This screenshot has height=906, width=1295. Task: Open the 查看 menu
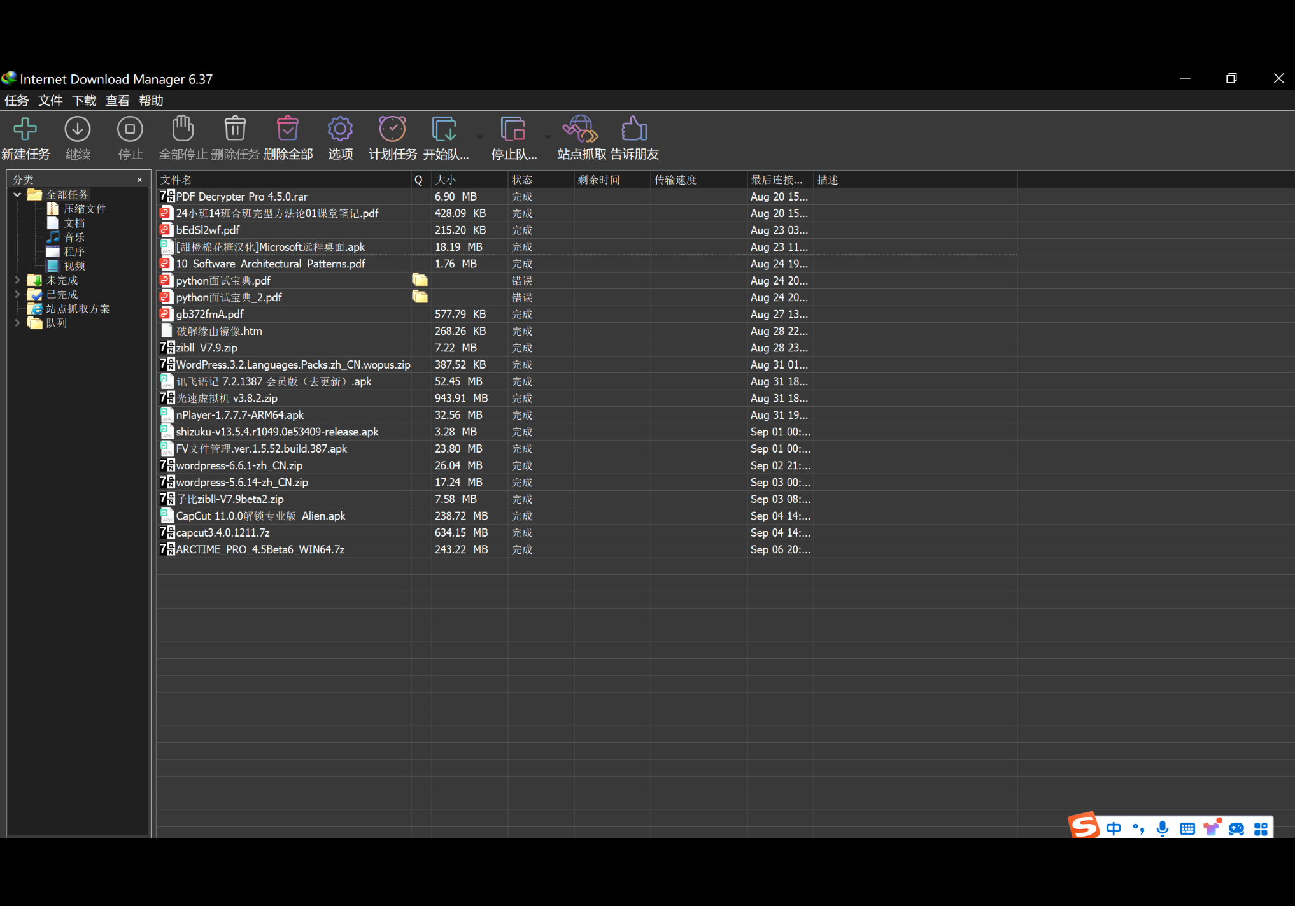pos(117,101)
